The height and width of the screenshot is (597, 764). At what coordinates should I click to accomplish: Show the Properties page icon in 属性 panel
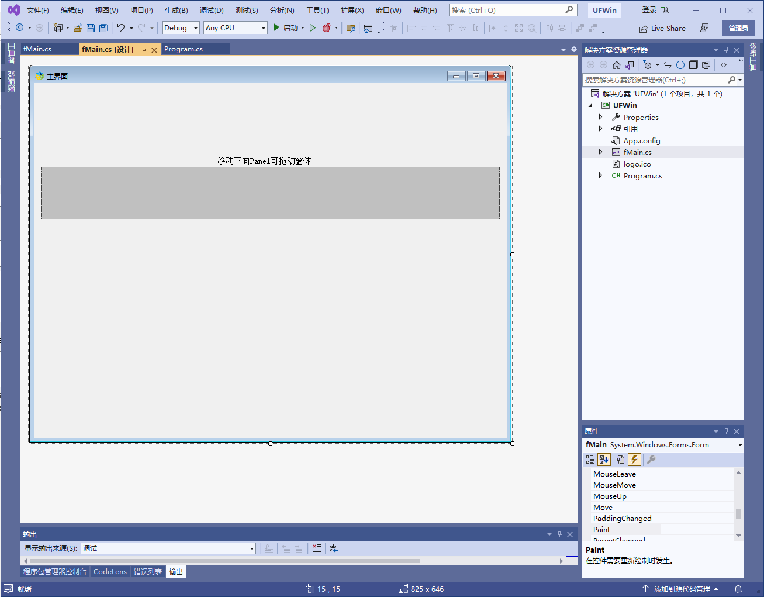620,460
